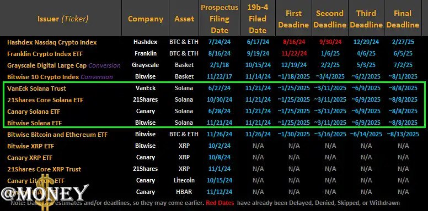Select the Red Dates legend text
Viewport: 428px width, 211px height.
click(x=220, y=203)
